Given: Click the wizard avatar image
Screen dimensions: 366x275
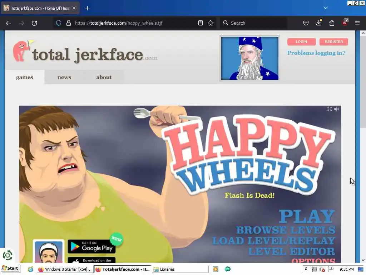Looking at the screenshot, I should click(x=249, y=58).
